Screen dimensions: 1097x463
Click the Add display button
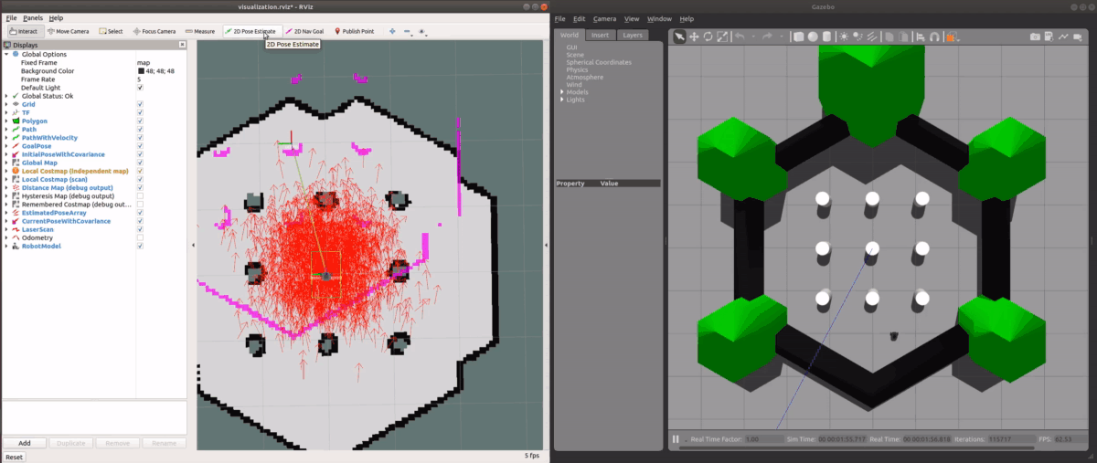coord(25,443)
